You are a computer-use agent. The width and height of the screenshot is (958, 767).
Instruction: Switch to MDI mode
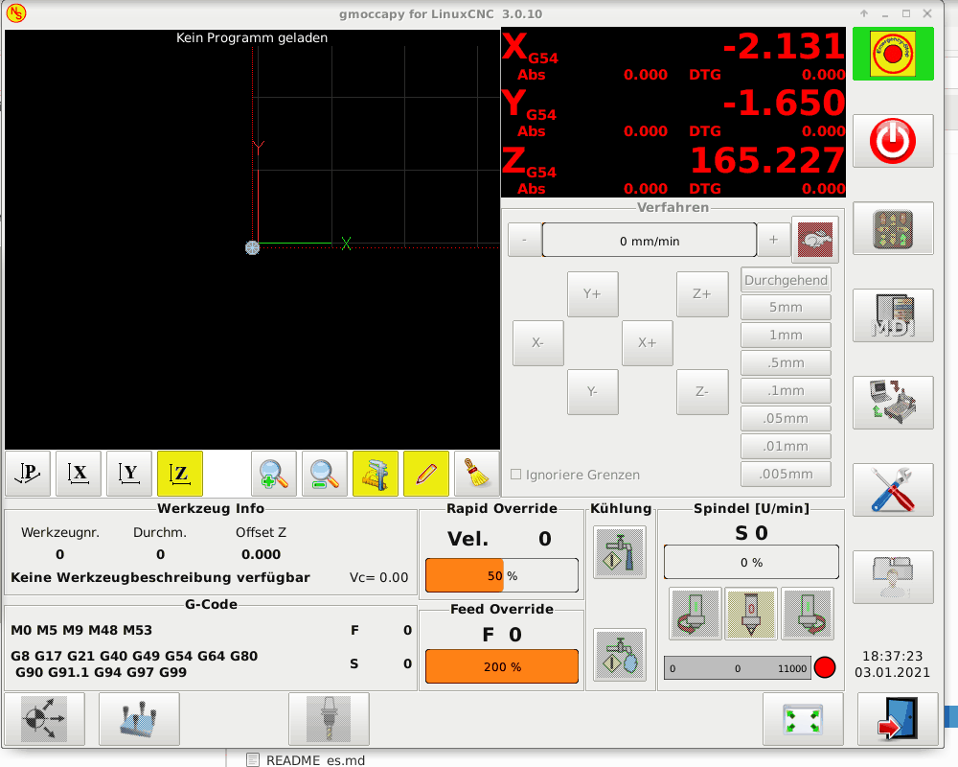click(x=893, y=315)
